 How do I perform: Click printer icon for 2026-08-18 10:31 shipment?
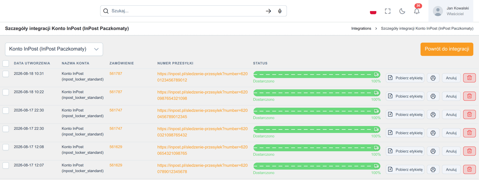433,78
